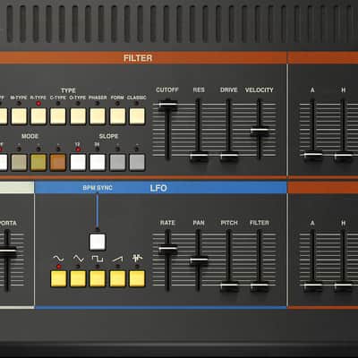
Task: Click the lower envelope H slider handle
Action: point(344,286)
